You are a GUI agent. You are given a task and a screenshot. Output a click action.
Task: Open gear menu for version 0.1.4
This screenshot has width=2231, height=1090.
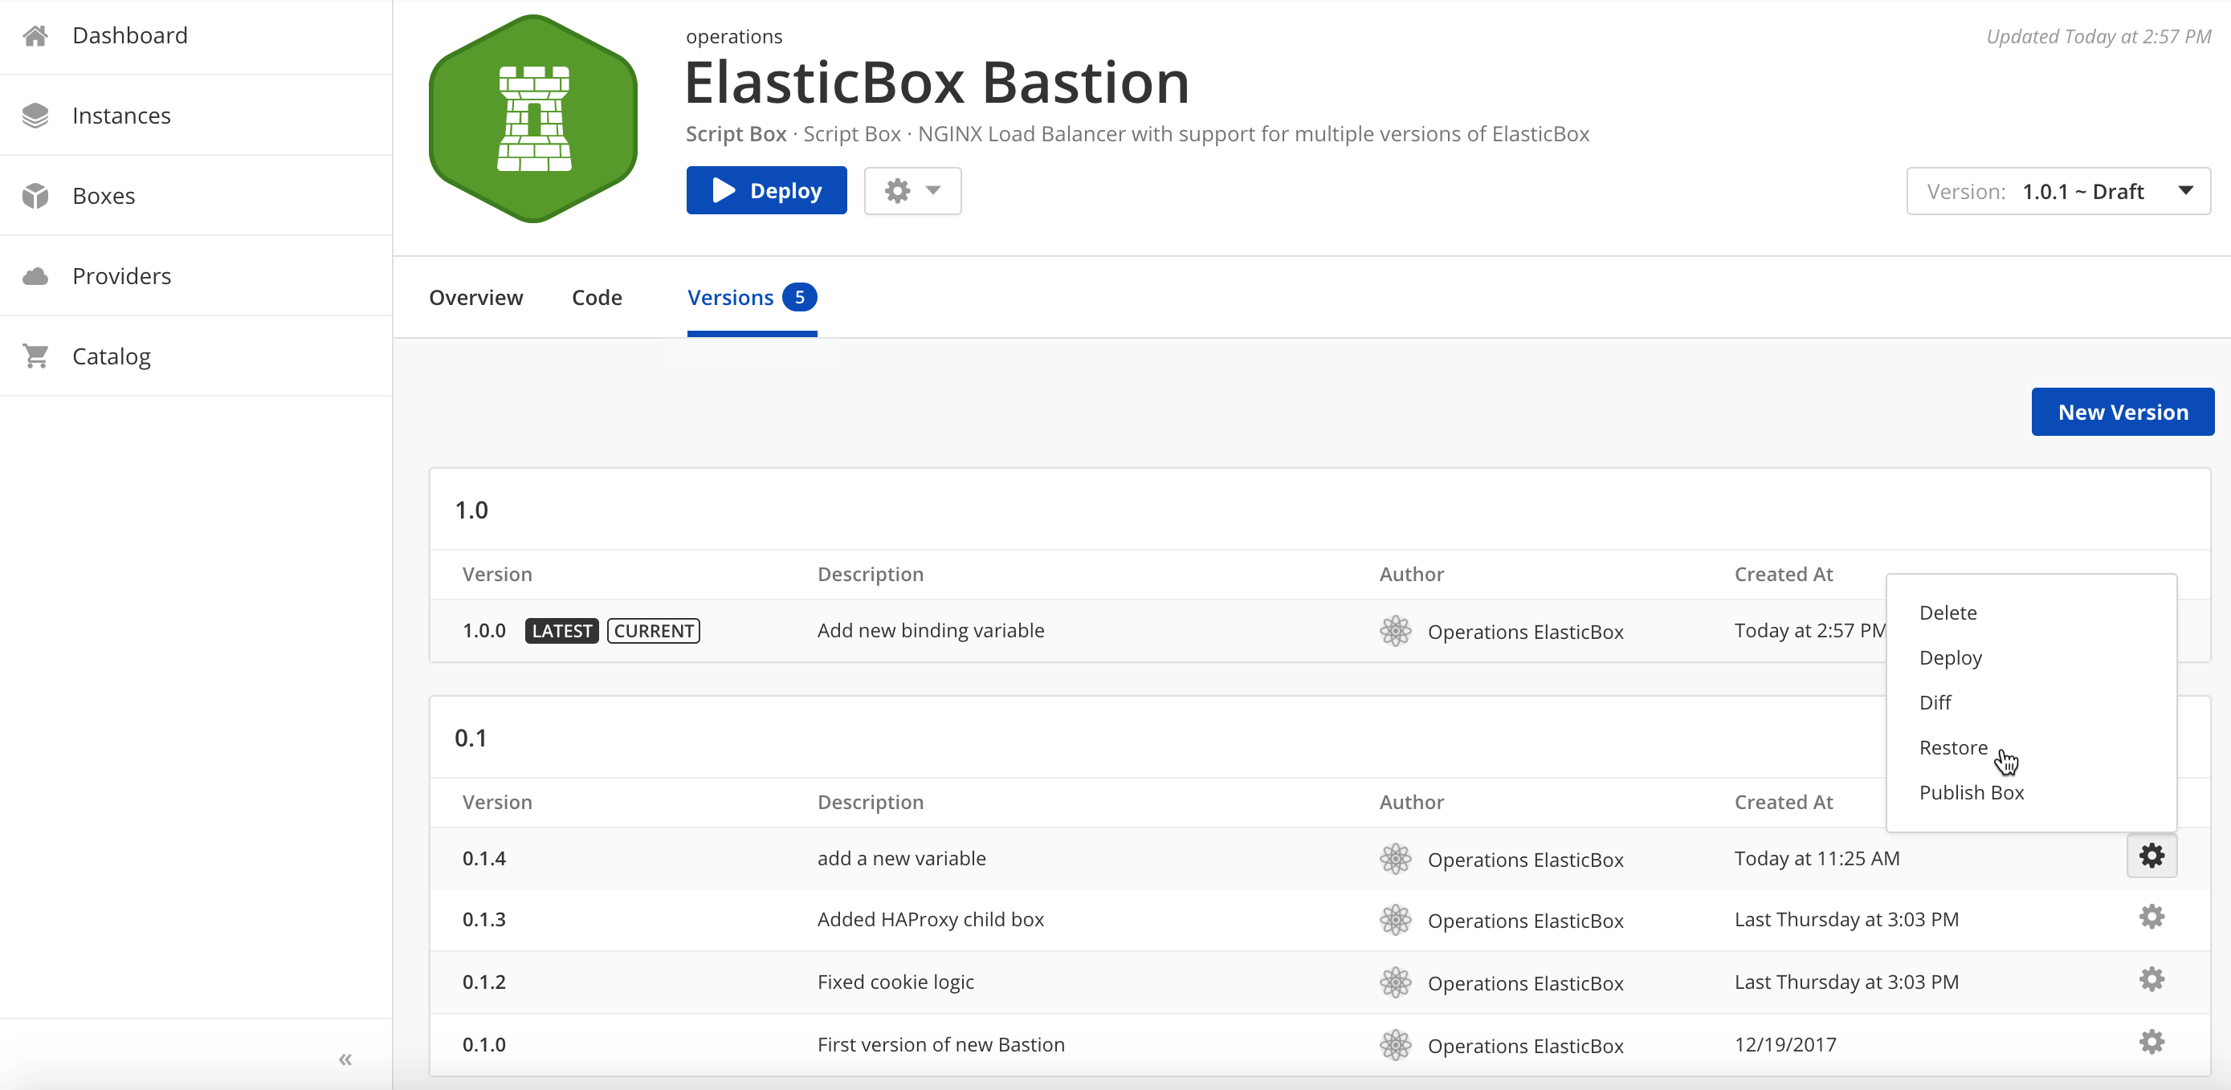point(2151,856)
